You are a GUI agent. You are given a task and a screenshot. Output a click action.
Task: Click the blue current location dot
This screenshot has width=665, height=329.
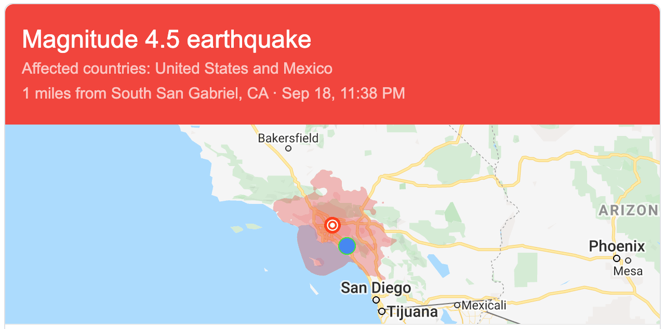pyautogui.click(x=347, y=245)
